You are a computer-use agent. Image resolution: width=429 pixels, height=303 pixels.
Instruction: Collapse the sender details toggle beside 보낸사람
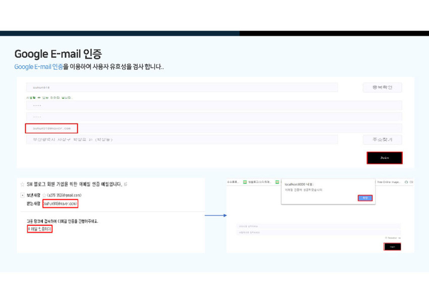coord(22,195)
